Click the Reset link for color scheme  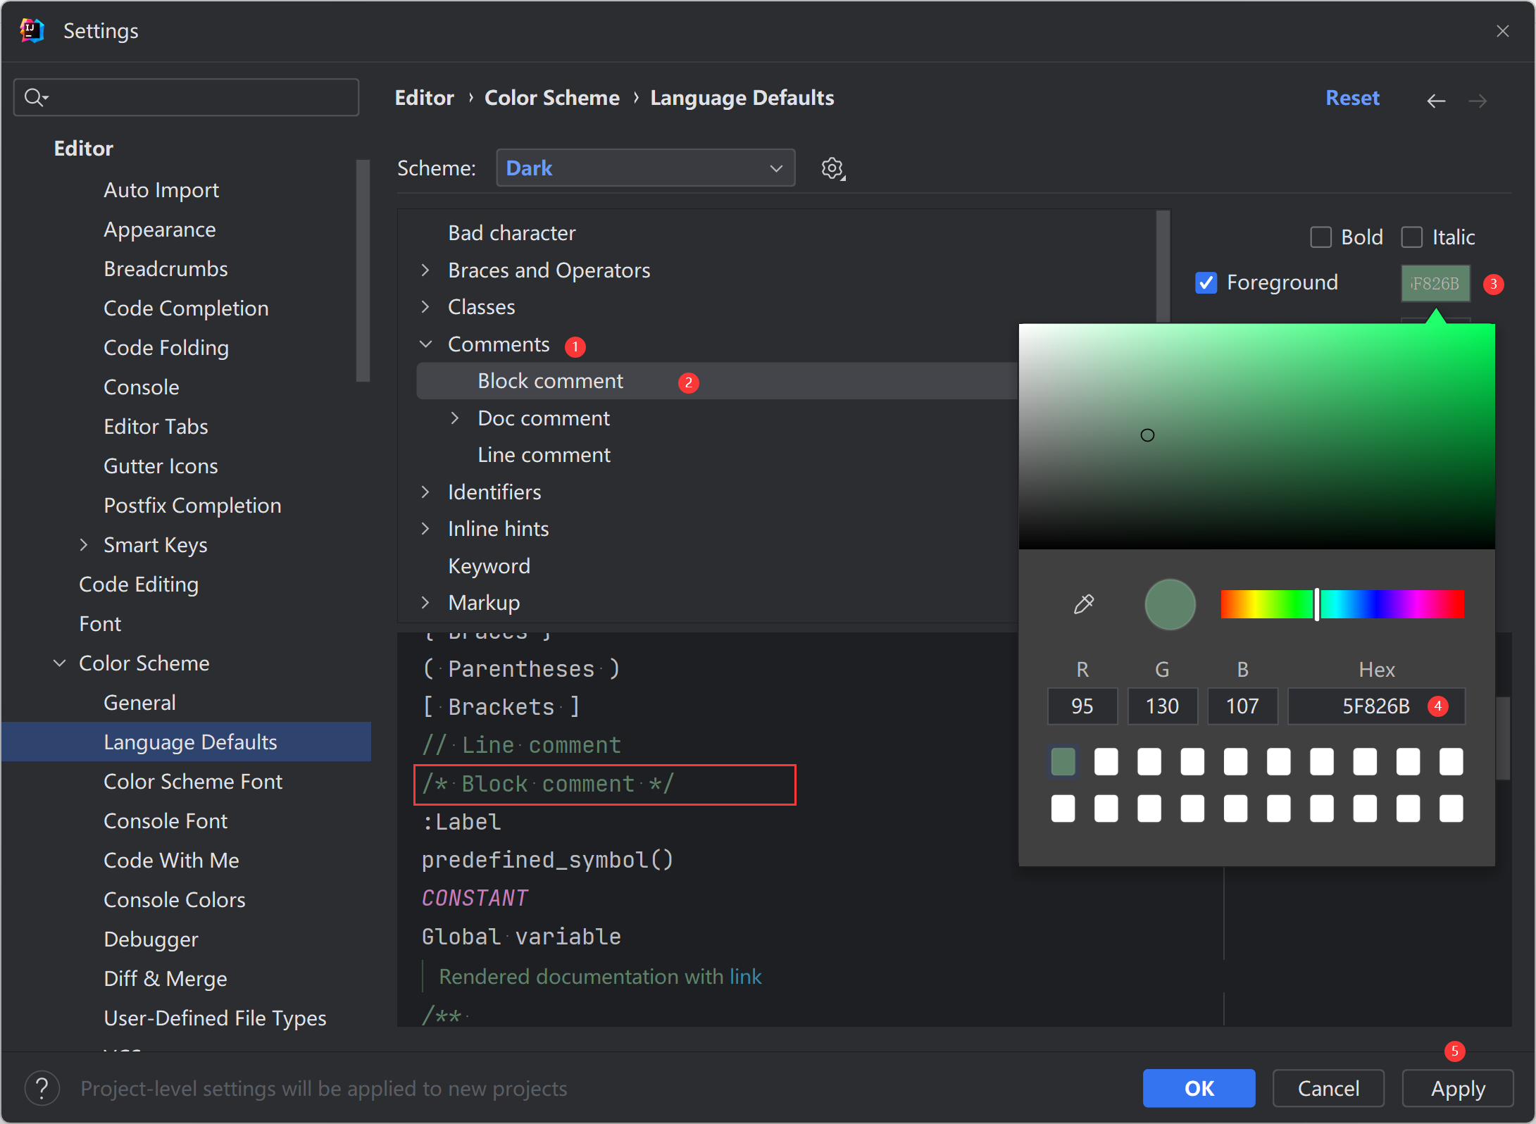[1351, 98]
